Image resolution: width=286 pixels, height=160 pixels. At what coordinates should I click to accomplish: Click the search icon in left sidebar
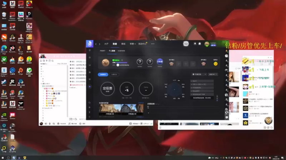(x=90, y=103)
